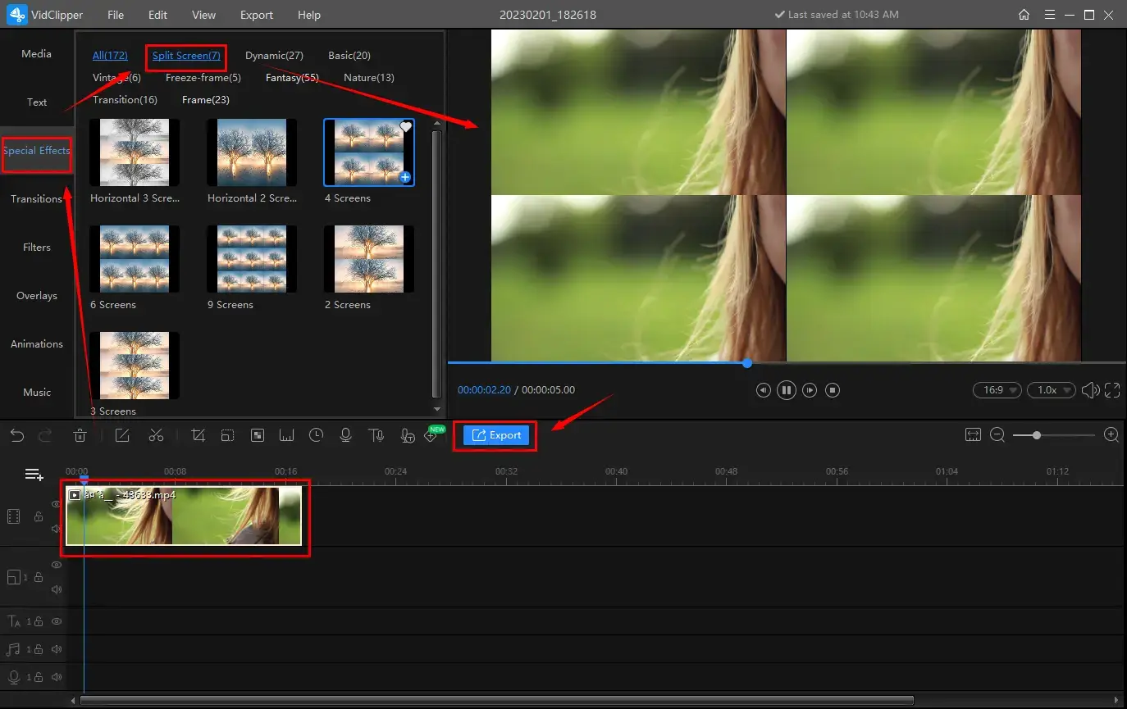The width and height of the screenshot is (1127, 709).
Task: Show the Dynamic(27) effects category
Action: [x=274, y=56]
